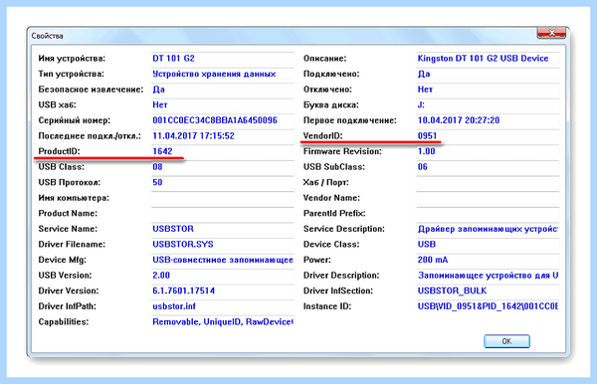597x384 pixels.
Task: Click the Firmware Revision label
Action: (342, 151)
